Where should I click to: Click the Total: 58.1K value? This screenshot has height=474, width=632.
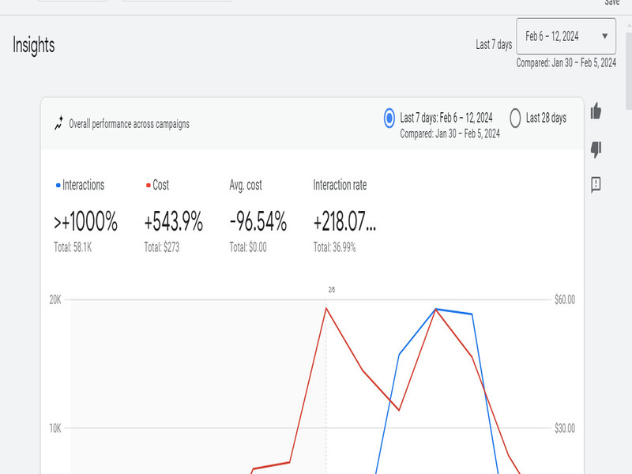(74, 246)
